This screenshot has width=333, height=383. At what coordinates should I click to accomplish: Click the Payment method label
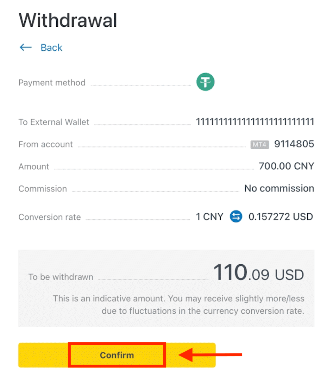point(52,83)
